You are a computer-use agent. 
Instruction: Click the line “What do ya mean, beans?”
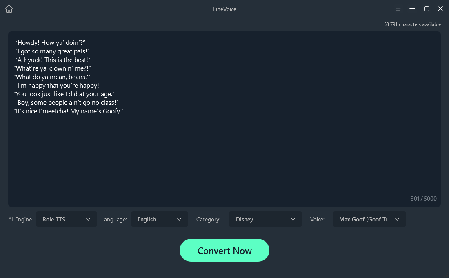coord(52,77)
